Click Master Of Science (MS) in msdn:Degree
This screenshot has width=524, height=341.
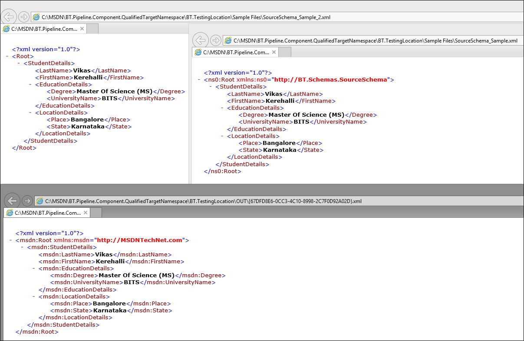point(136,275)
